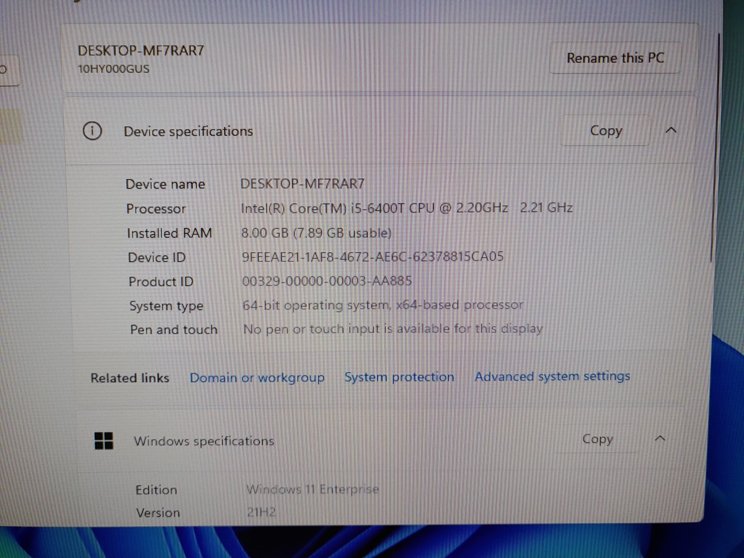
Task: Select the DESKTOP-MF7RAR7 PC name heading
Action: point(141,51)
